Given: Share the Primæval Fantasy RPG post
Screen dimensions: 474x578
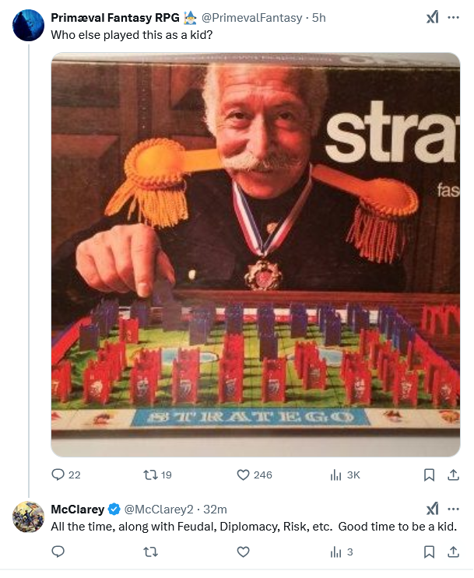Looking at the screenshot, I should click(453, 475).
